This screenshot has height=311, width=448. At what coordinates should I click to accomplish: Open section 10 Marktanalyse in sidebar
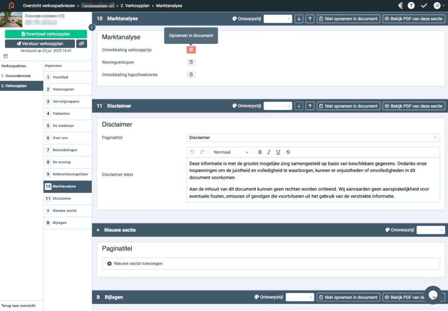(x=67, y=186)
